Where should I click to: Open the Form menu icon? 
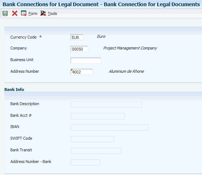(24, 13)
